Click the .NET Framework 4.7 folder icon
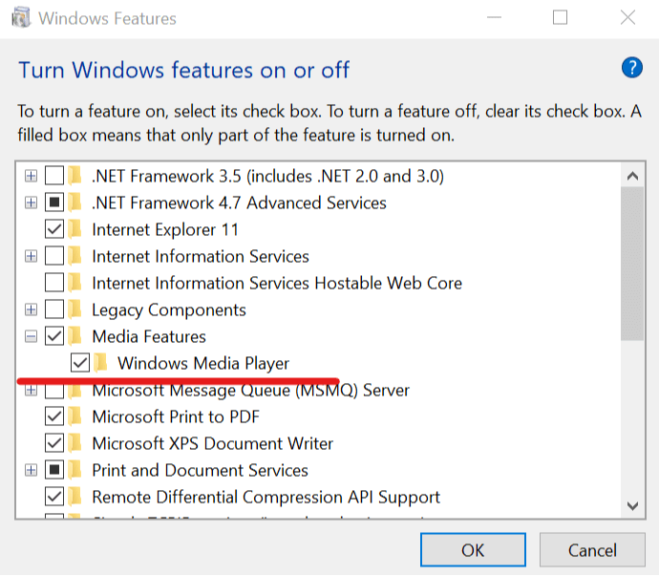 coord(74,203)
